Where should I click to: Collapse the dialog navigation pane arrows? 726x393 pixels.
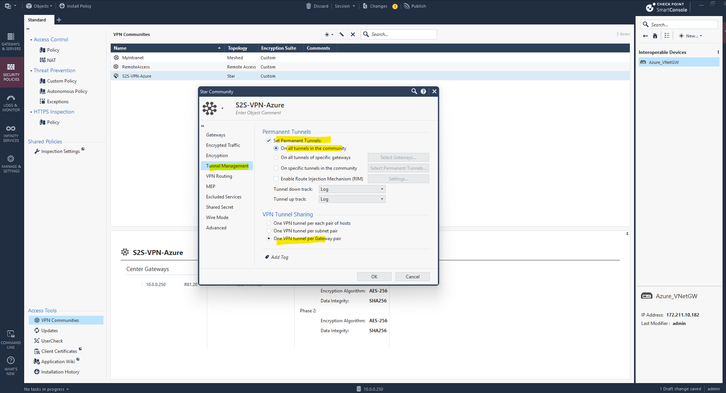(203, 126)
